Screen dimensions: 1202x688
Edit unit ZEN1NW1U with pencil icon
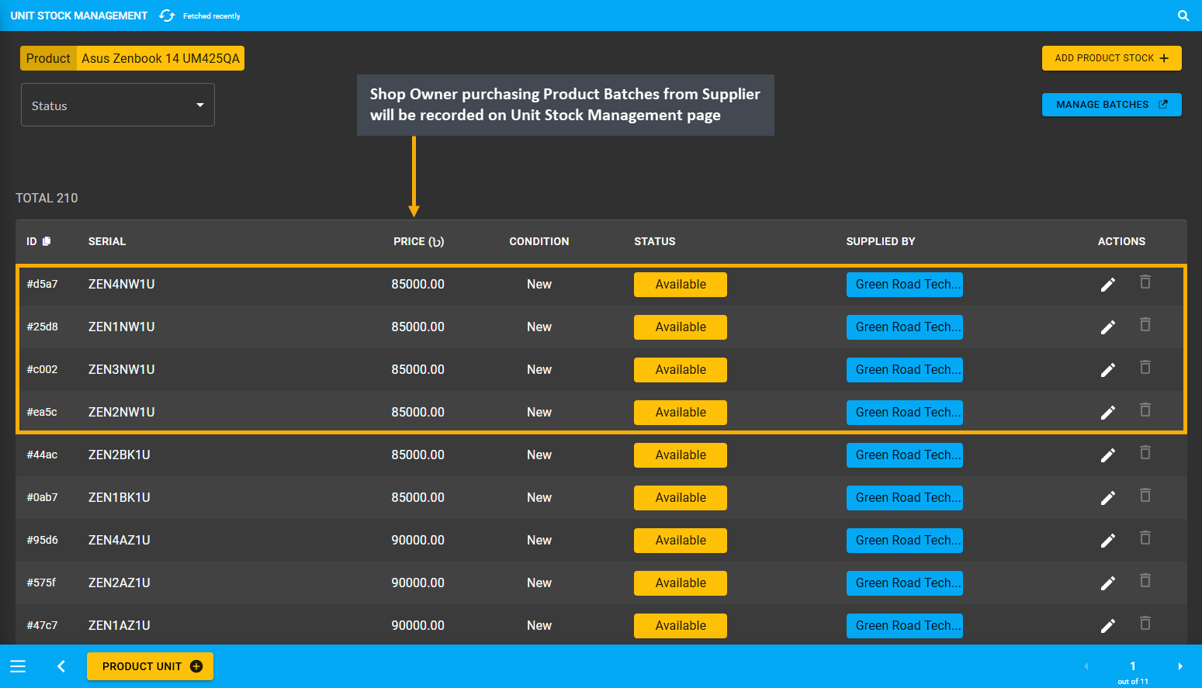point(1108,327)
